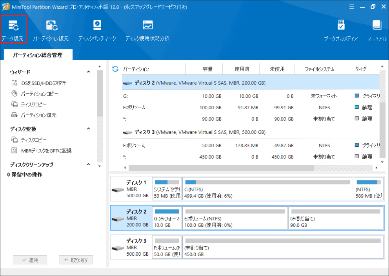Select the G: partition row
Screen dimensions: 389x276
coord(251,96)
